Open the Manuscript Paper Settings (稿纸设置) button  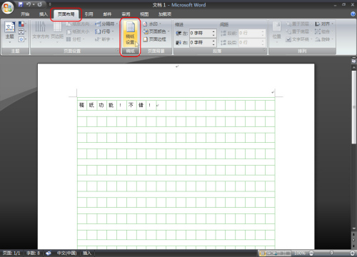(x=130, y=34)
